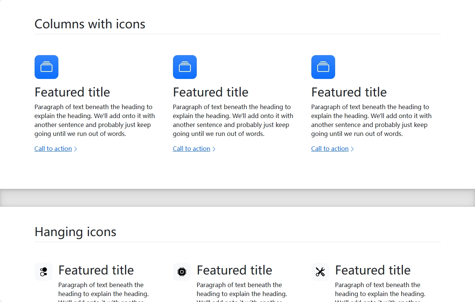The image size is (475, 302).
Task: Click the Featured title below the first blue icon
Action: (x=72, y=92)
